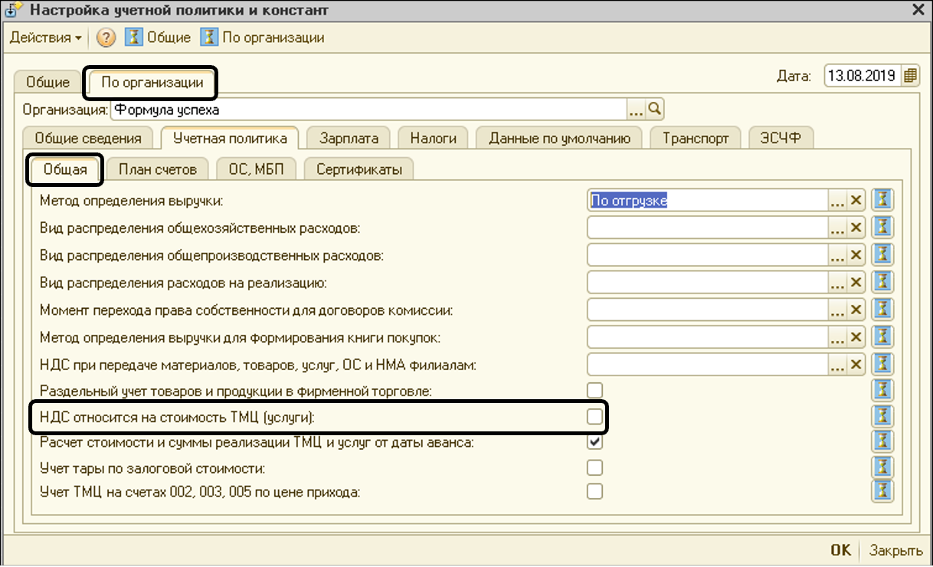Uncheck calculation from advance date checkbox
Viewport: 933px width, 567px height.
[x=594, y=442]
